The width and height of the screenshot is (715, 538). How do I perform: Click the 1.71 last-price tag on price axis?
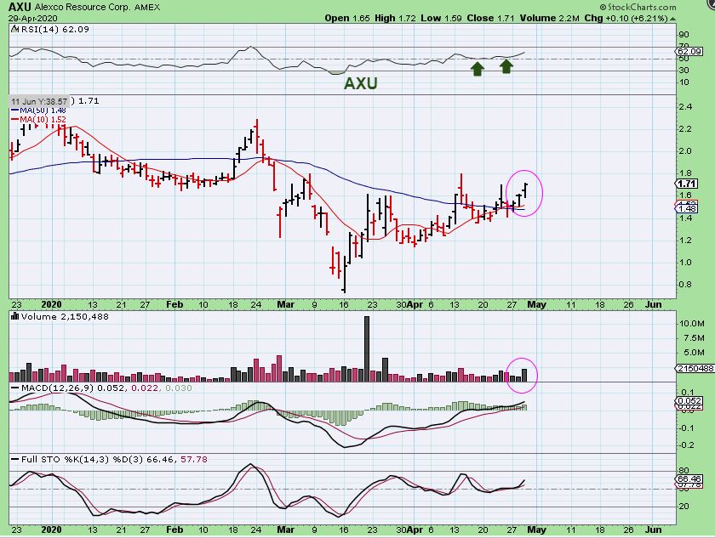[687, 184]
